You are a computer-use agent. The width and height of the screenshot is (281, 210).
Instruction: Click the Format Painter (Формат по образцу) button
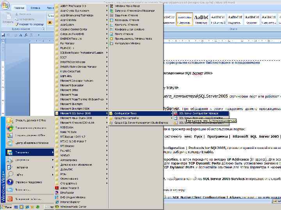pos(30,24)
